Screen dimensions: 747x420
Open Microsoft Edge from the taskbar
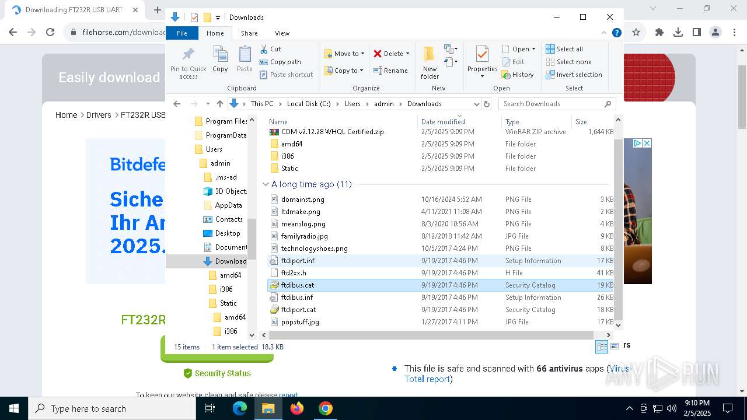pyautogui.click(x=240, y=408)
